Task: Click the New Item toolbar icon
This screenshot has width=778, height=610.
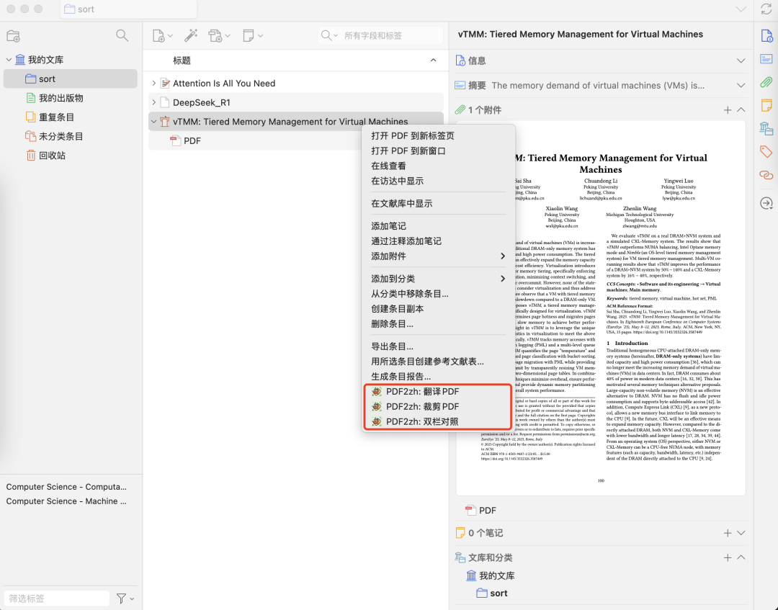Action: click(160, 35)
